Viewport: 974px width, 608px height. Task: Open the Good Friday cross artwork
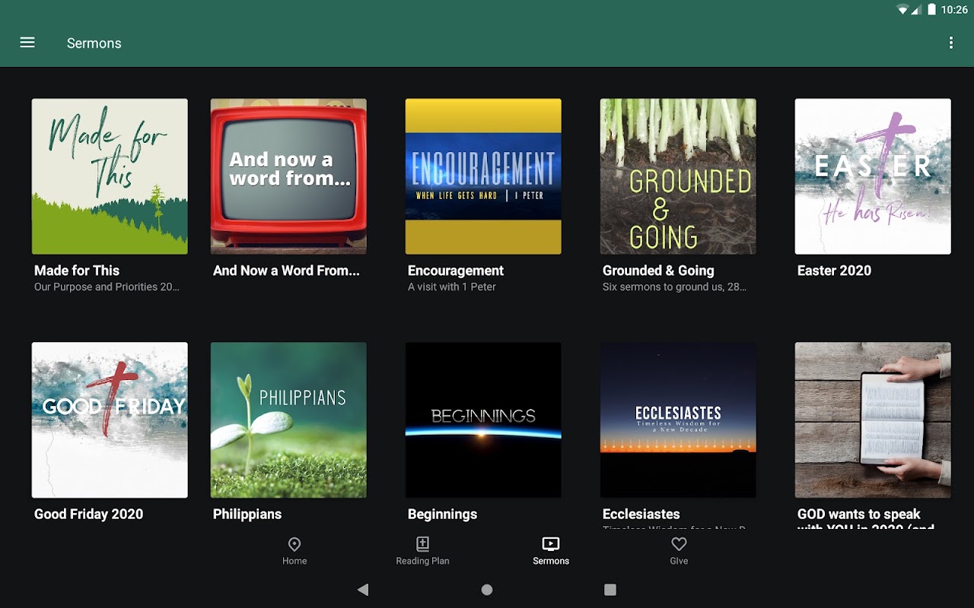pyautogui.click(x=110, y=420)
